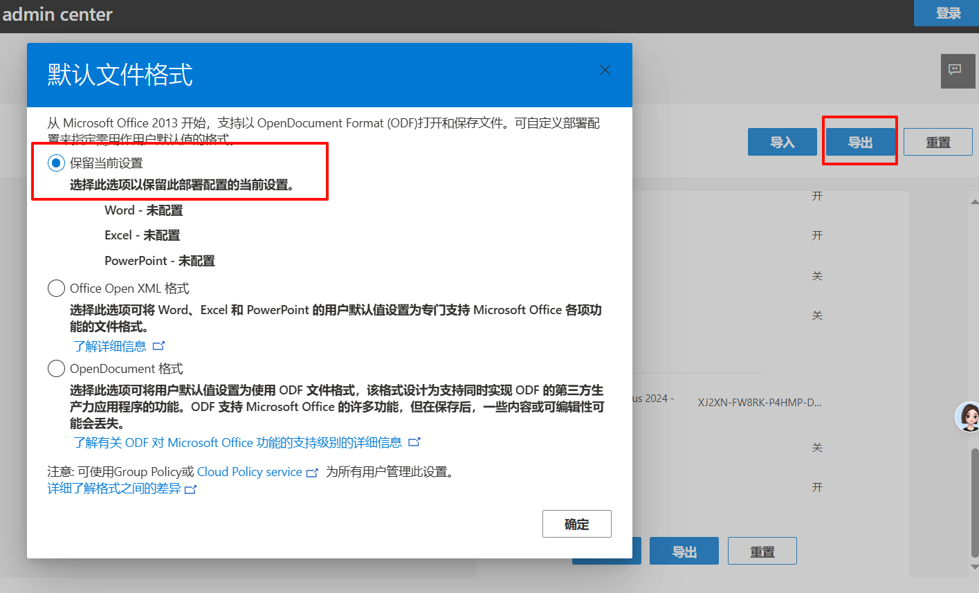979x593 pixels.
Task: Open the ODF 功能支持级别详细信息 link
Action: 237,442
